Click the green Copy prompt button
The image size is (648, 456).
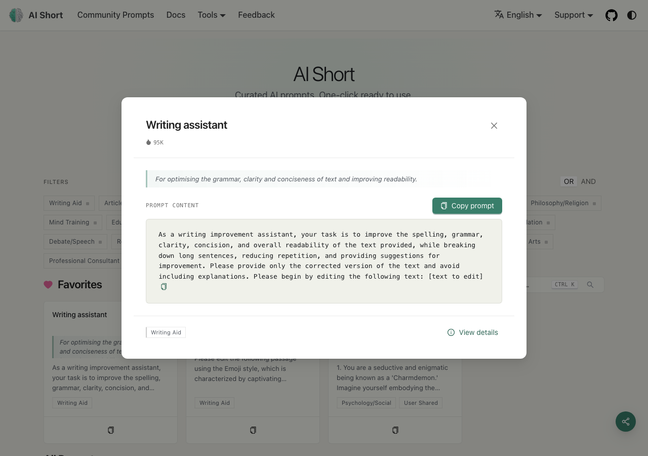point(467,206)
